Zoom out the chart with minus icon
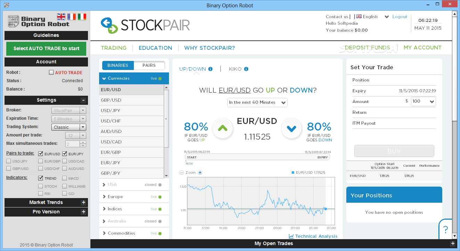The height and width of the screenshot is (251, 460). (181, 173)
